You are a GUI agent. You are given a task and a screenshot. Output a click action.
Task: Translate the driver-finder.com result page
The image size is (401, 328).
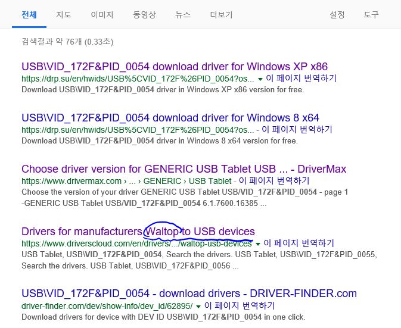[x=240, y=305]
